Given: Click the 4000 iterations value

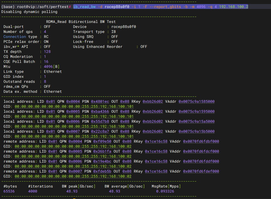Looking at the screenshot, I should [x=33, y=191].
